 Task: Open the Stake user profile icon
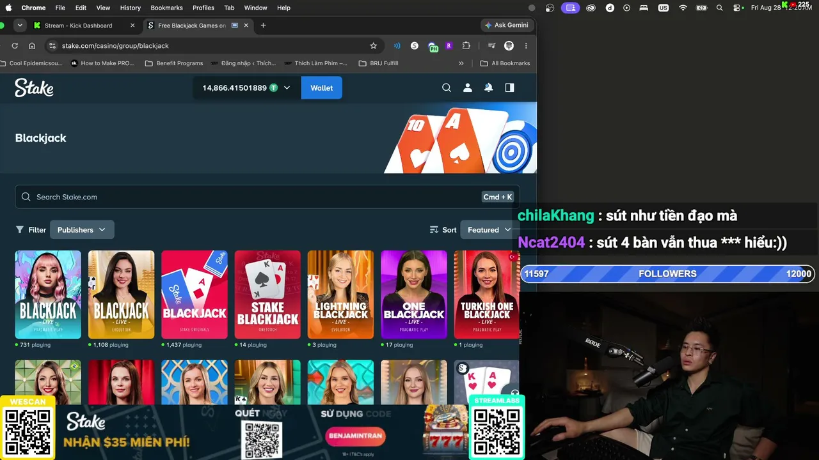click(468, 88)
